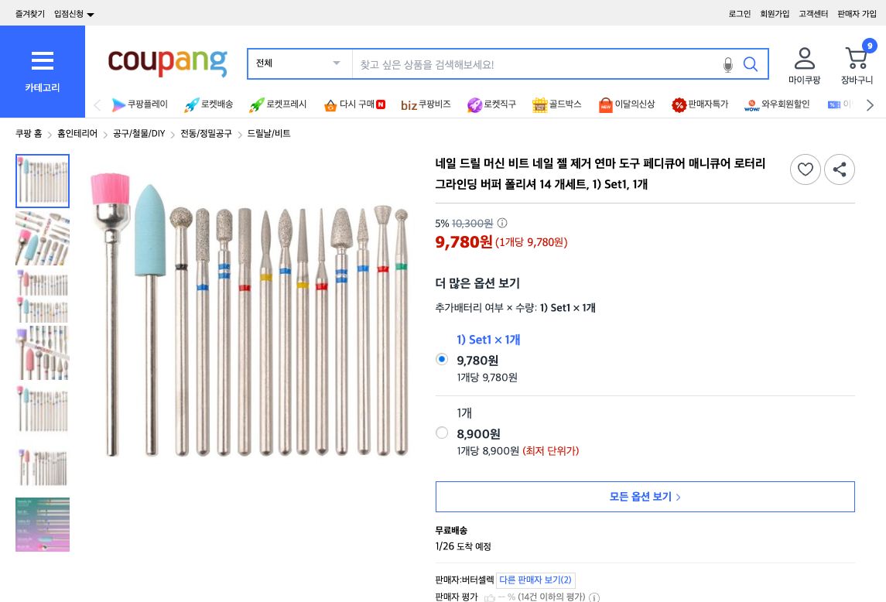Activate voice search with the microphone icon
This screenshot has height=602, width=886.
point(727,65)
